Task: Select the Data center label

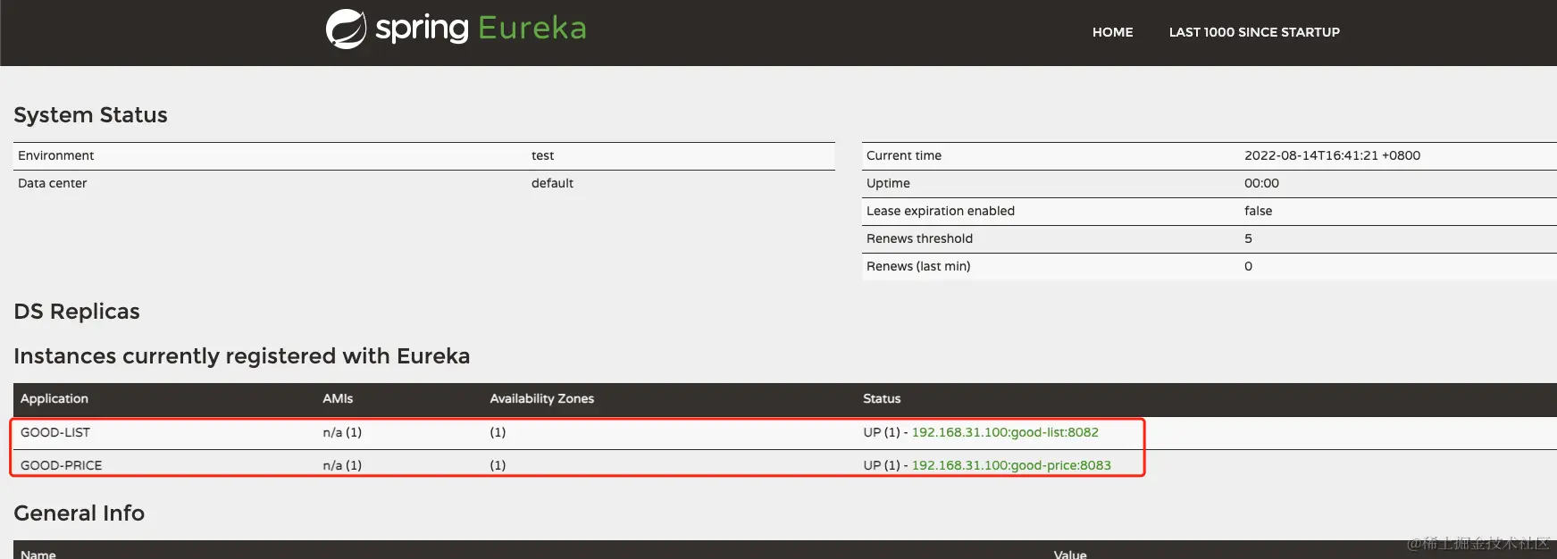Action: coord(53,183)
